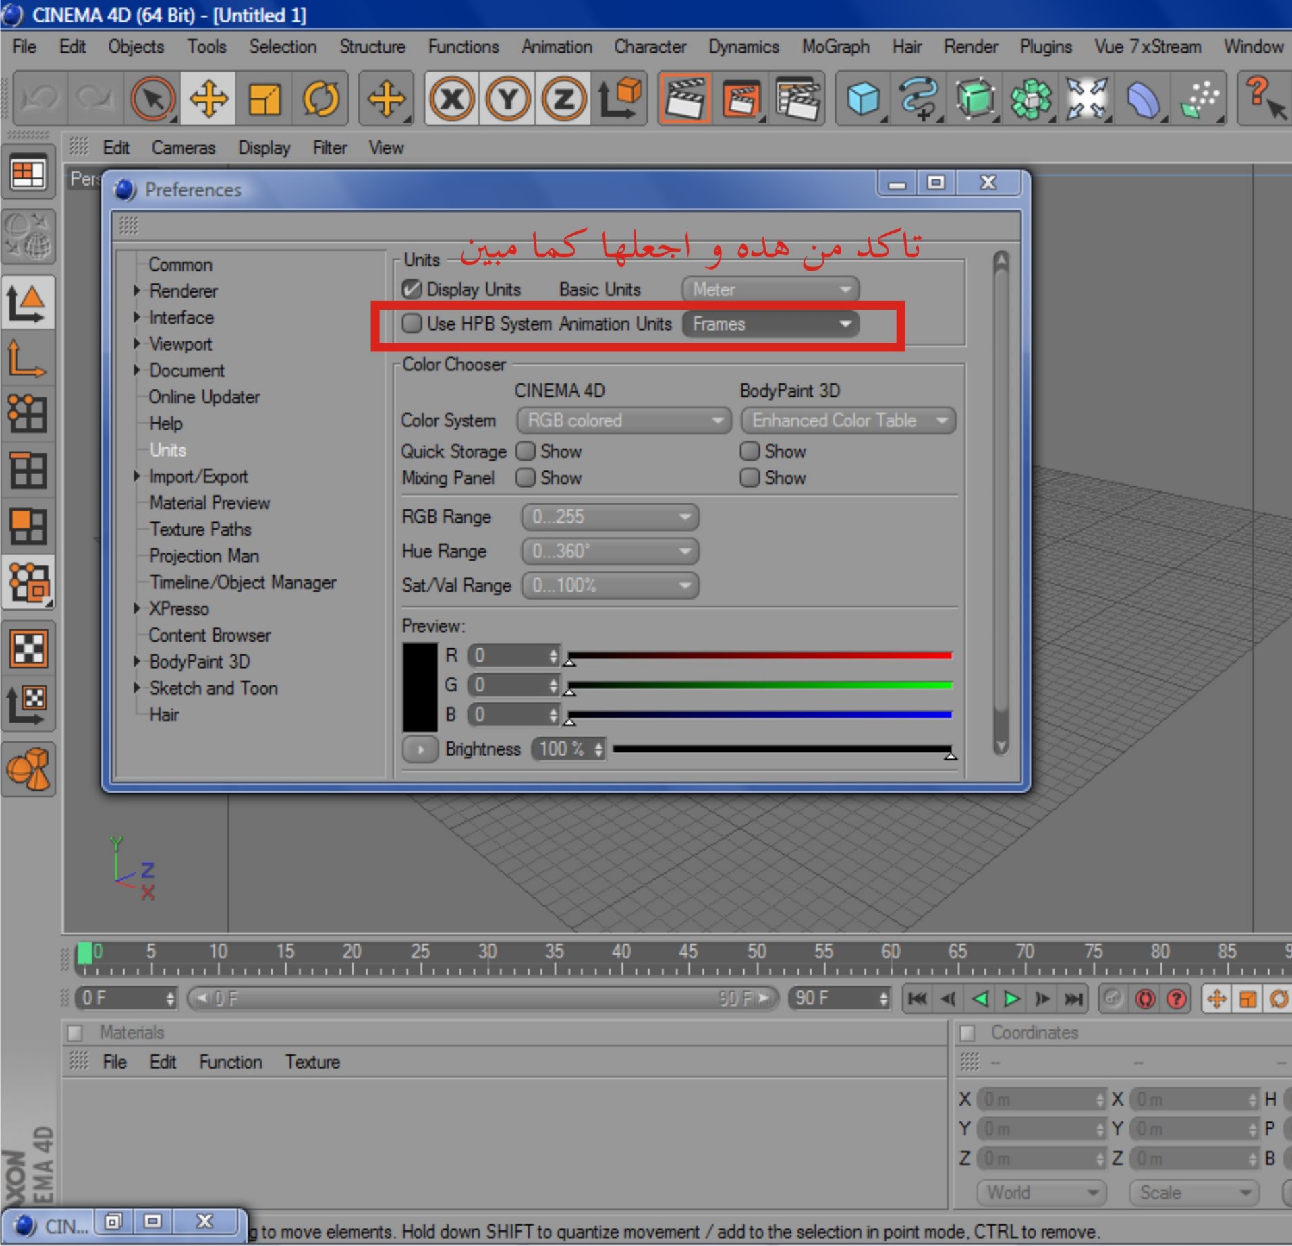Uncheck the Display Units checkbox

pos(412,289)
